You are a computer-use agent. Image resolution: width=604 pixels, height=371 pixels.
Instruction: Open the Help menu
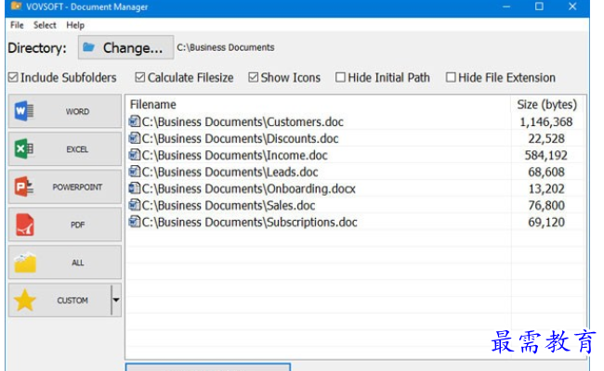click(x=75, y=25)
